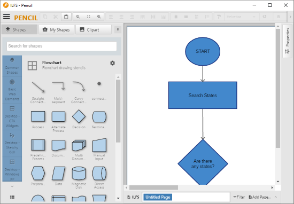Switch to the Clipart tab

pos(94,29)
